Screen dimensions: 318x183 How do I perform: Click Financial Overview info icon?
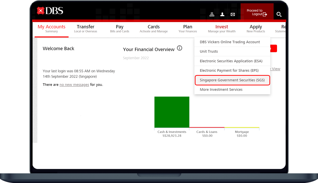(x=179, y=48)
